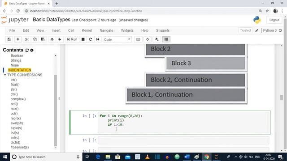Open the Cell menu
This screenshot has width=287, height=161.
click(71, 30)
